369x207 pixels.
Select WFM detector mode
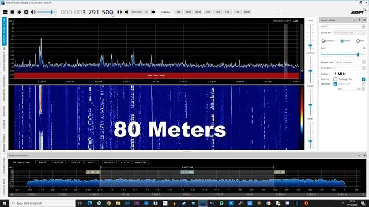(198, 12)
